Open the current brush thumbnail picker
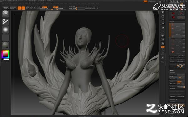188x117 pixels. tap(5, 14)
